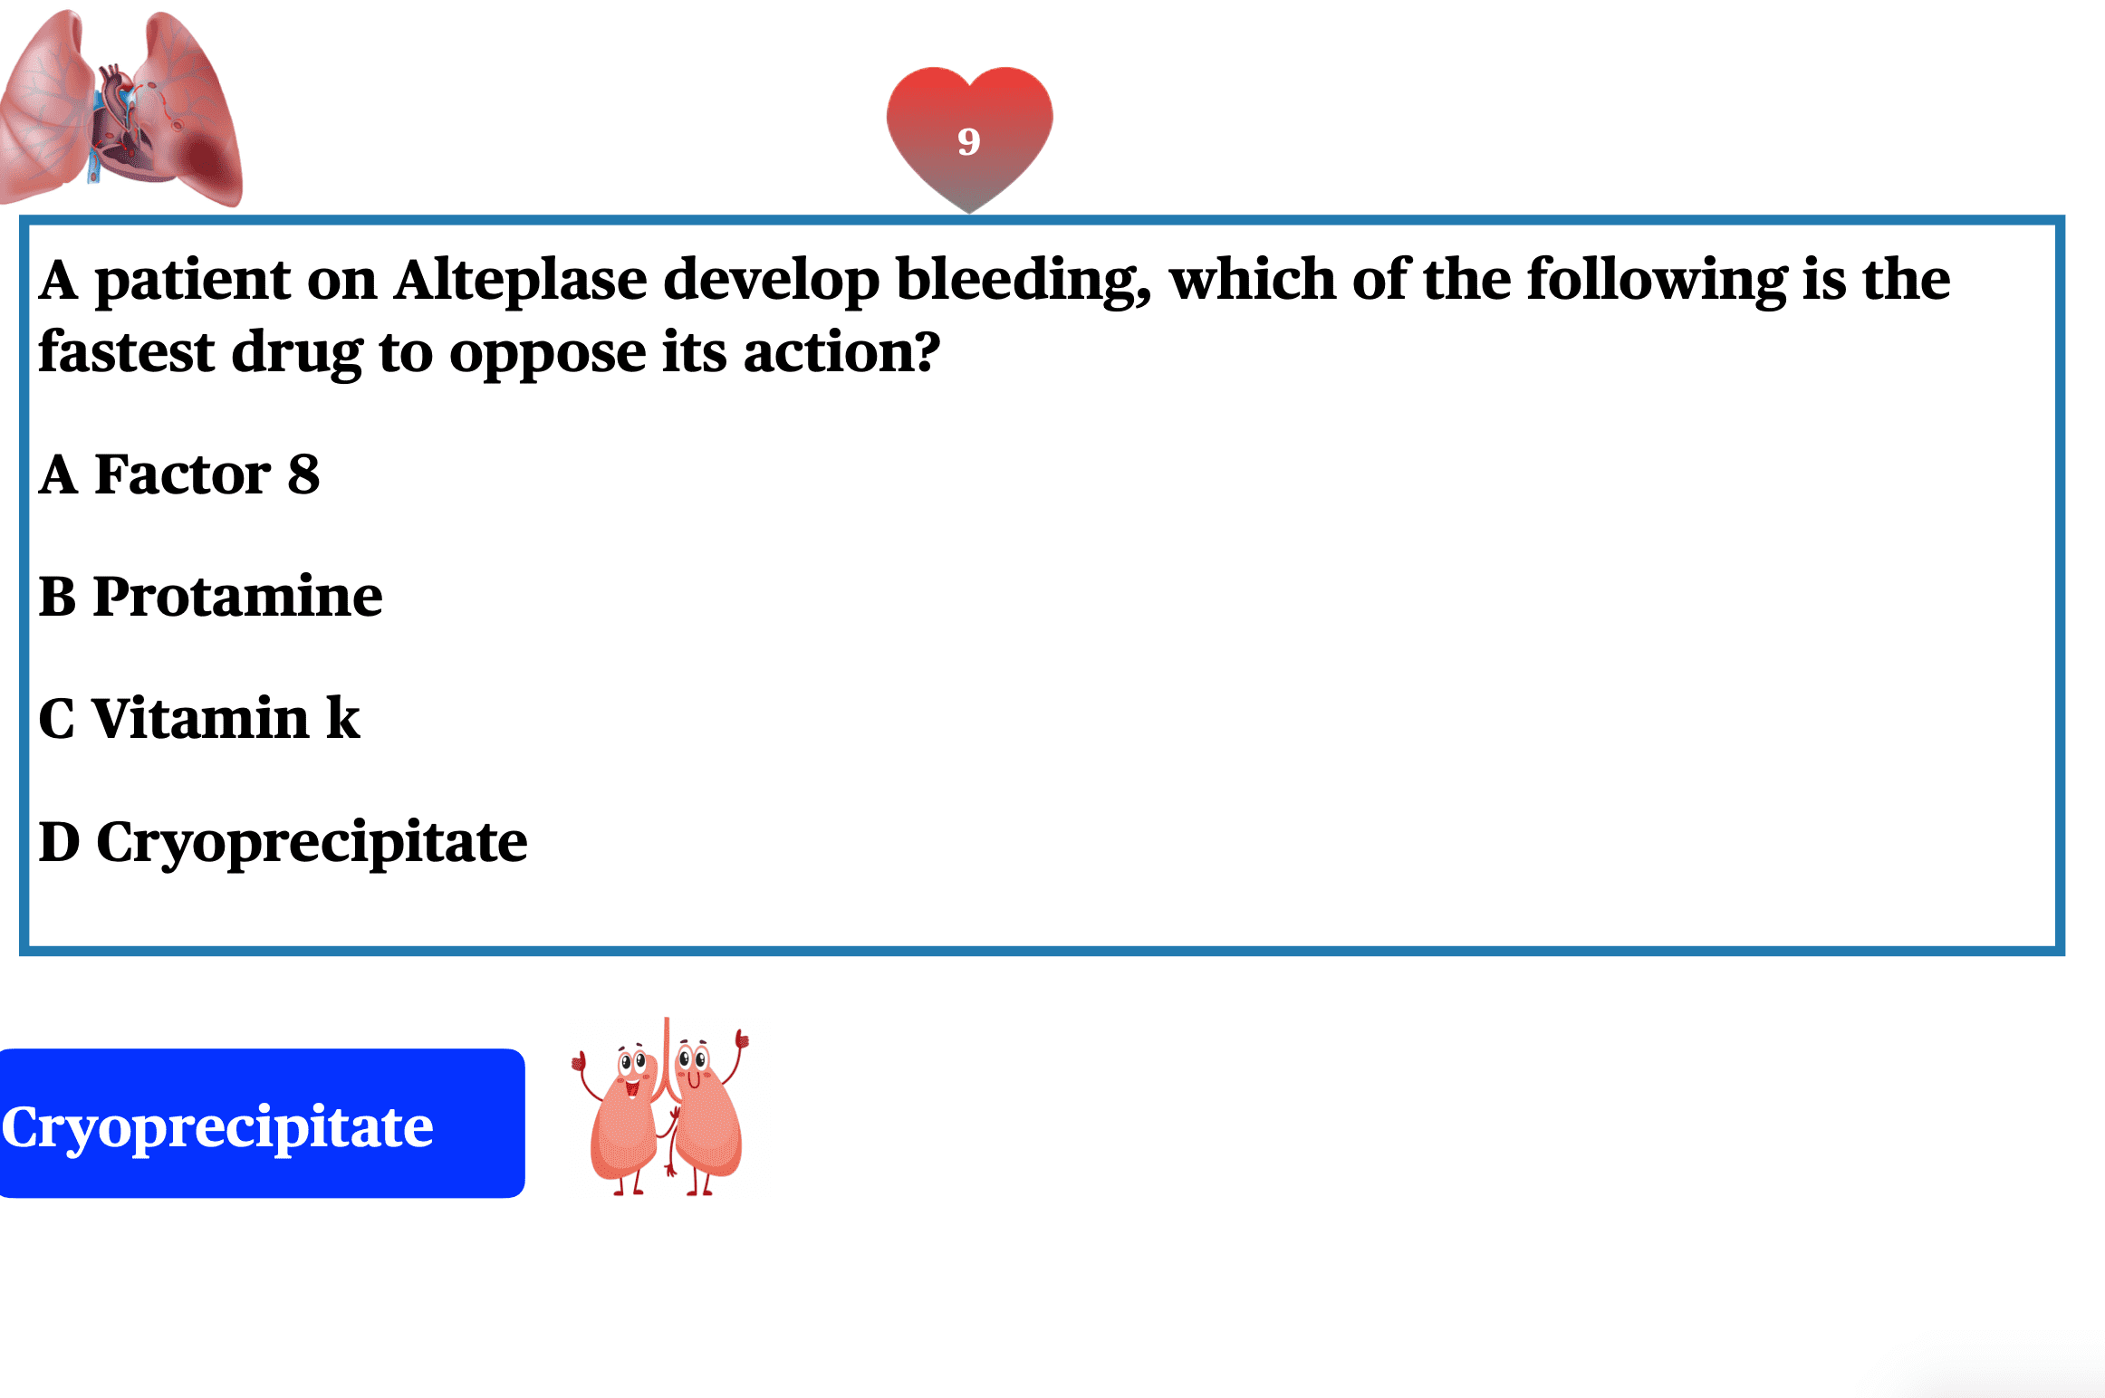Select option C Vitamin k
The width and height of the screenshot is (2105, 1398).
click(x=199, y=719)
